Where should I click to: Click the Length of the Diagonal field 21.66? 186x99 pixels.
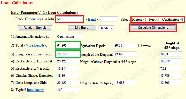(126, 54)
